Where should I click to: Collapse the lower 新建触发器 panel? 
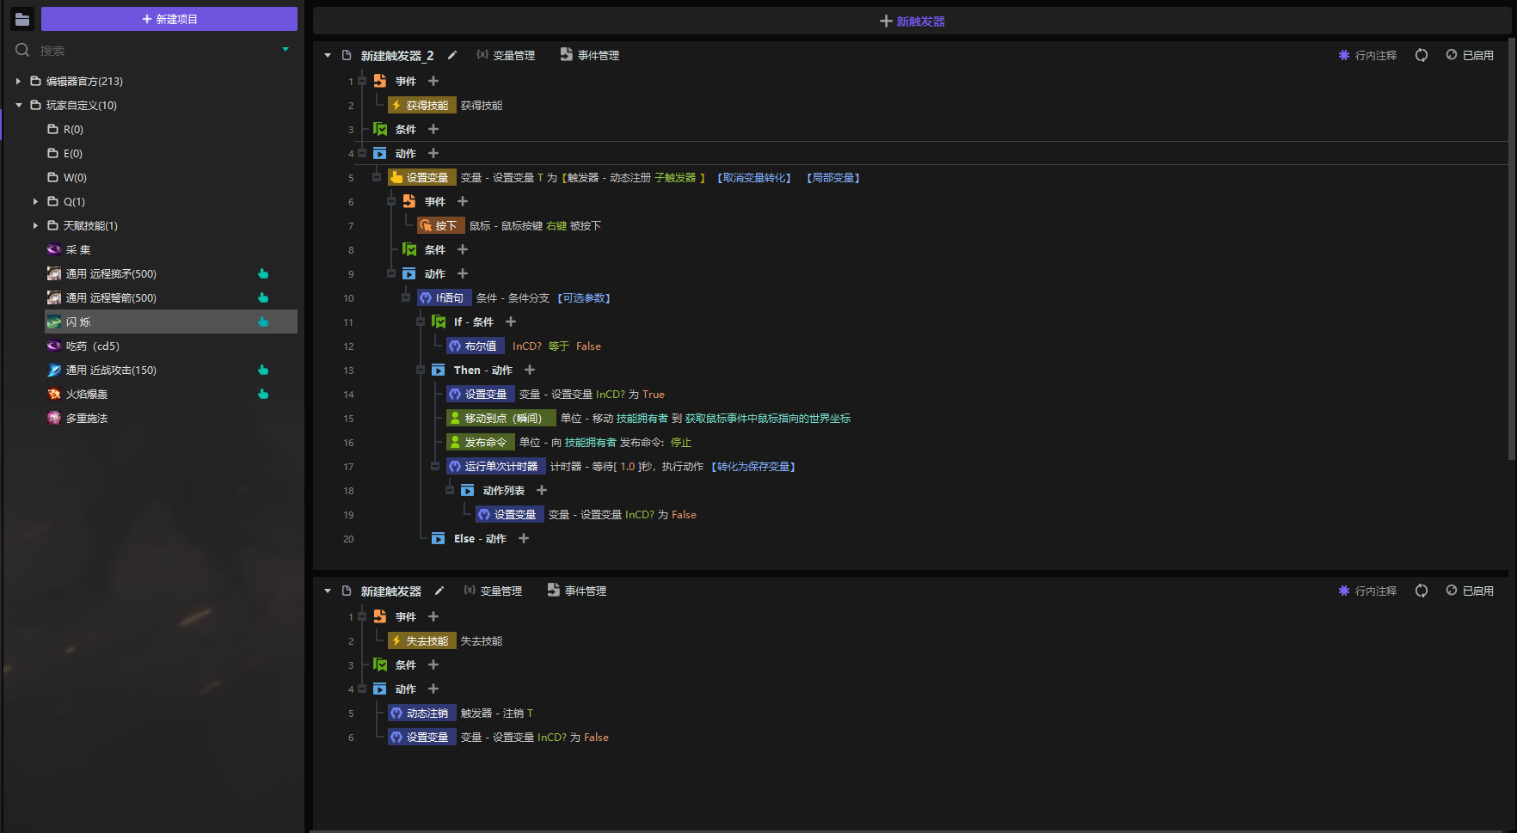coord(328,591)
